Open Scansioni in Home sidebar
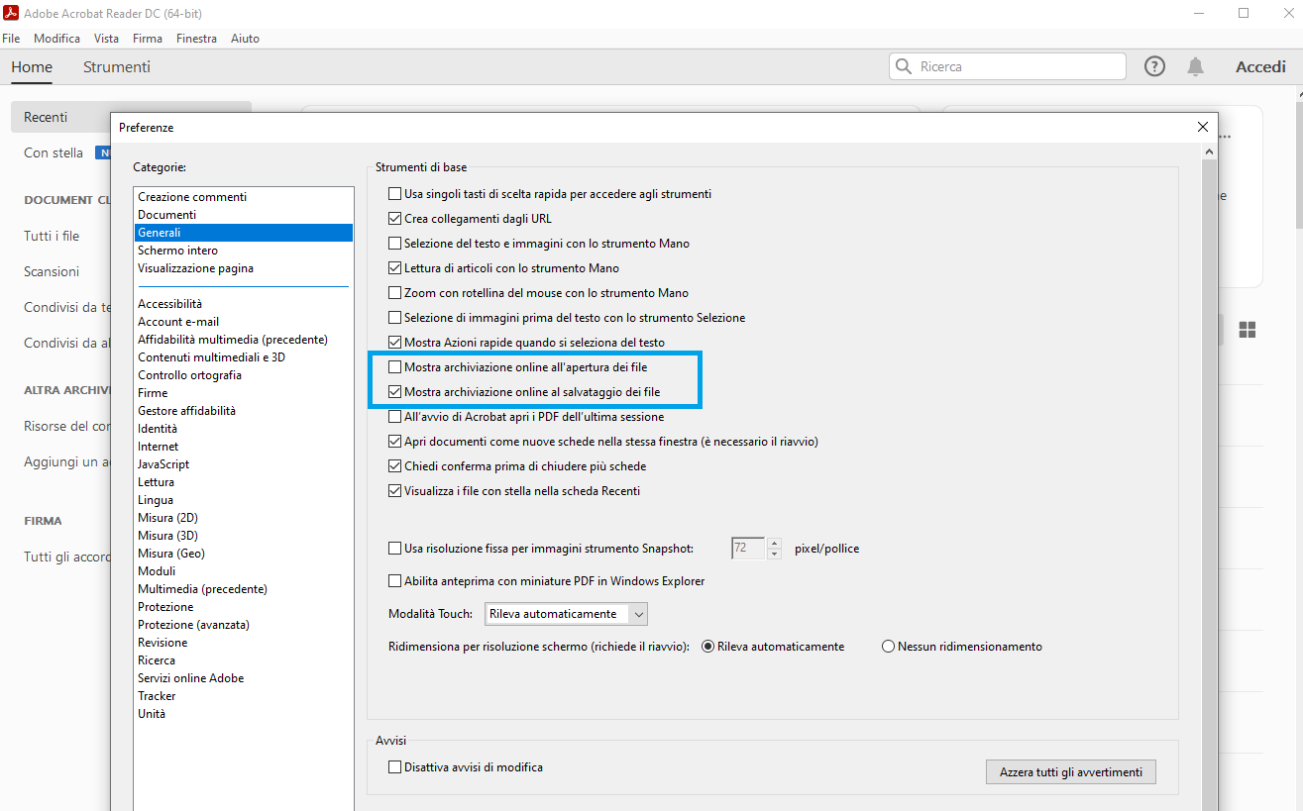1303x811 pixels. (52, 271)
